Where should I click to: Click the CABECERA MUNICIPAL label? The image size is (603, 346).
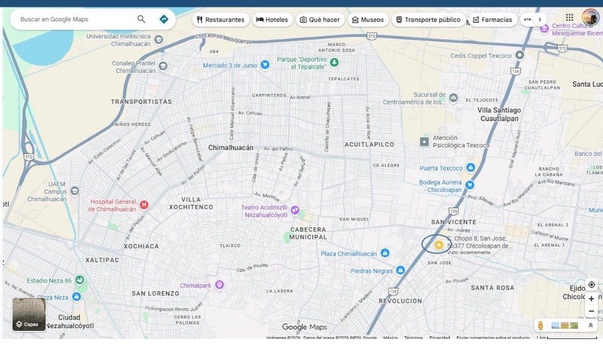click(x=308, y=233)
